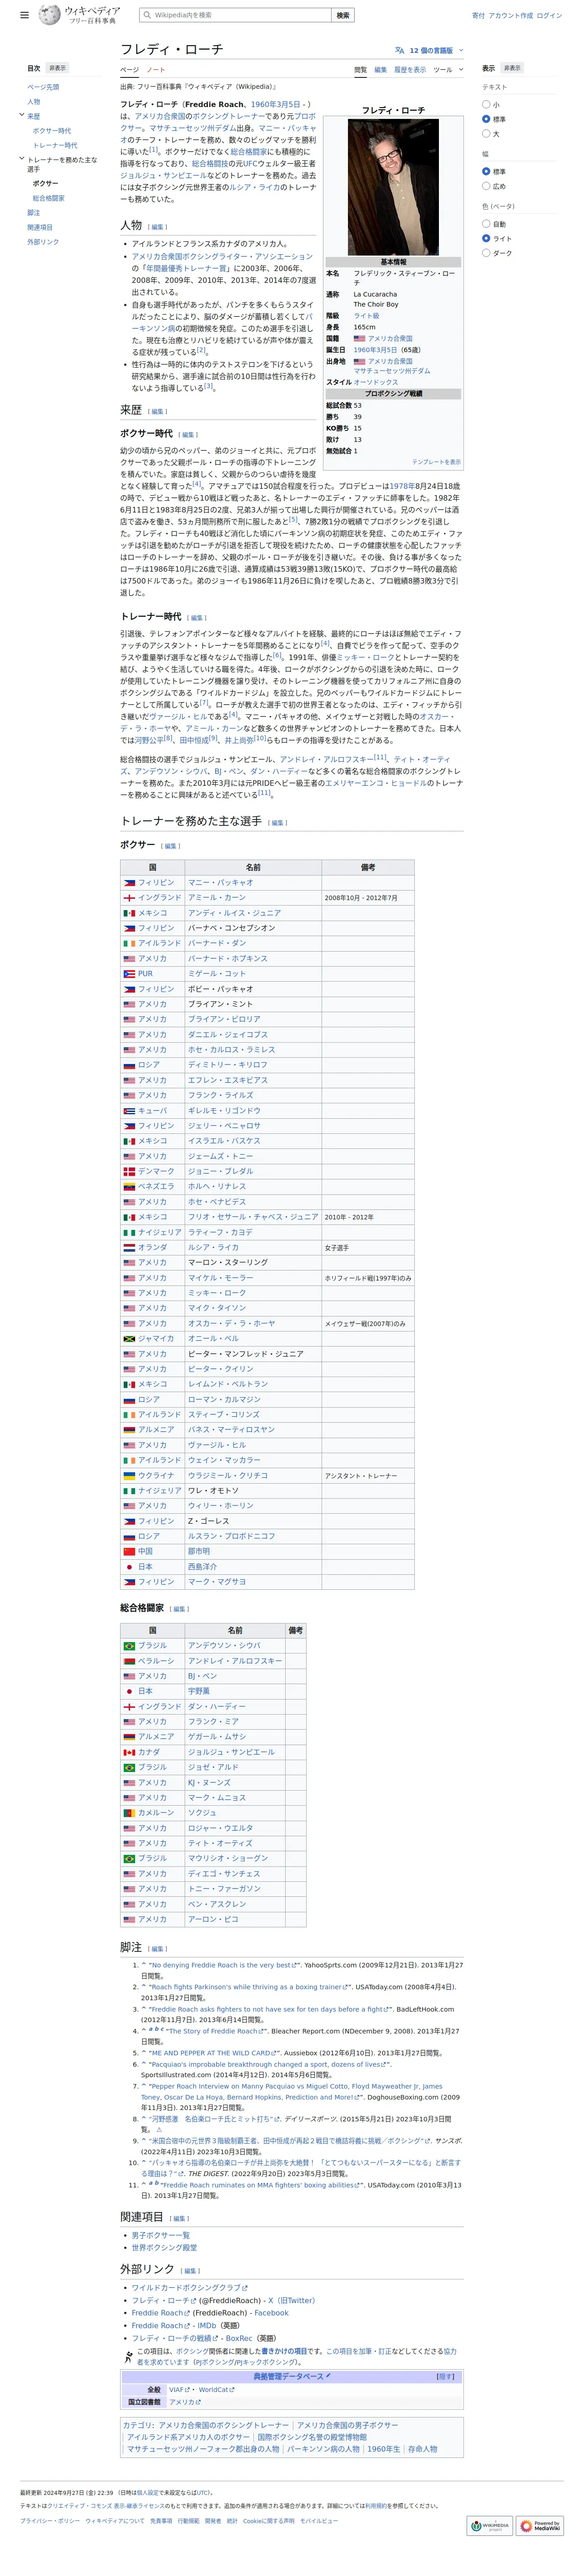Click the VIAF authority link

(x=179, y=2390)
